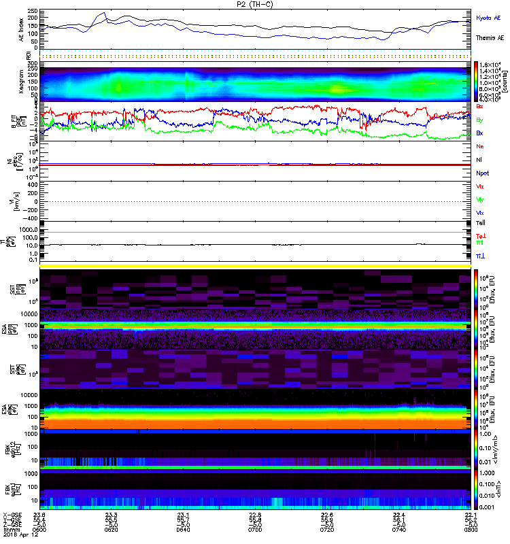
Task: Click the "1.6×10⁴" Keogram color bar value
Action: [490, 65]
